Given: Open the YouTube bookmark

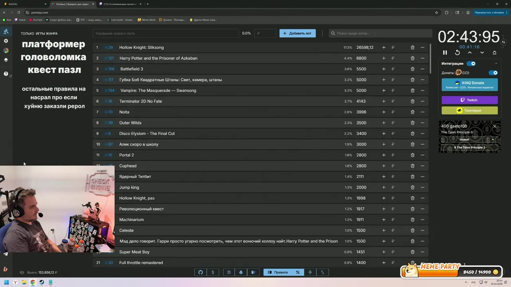Looking at the screenshot, I should [x=36, y=20].
